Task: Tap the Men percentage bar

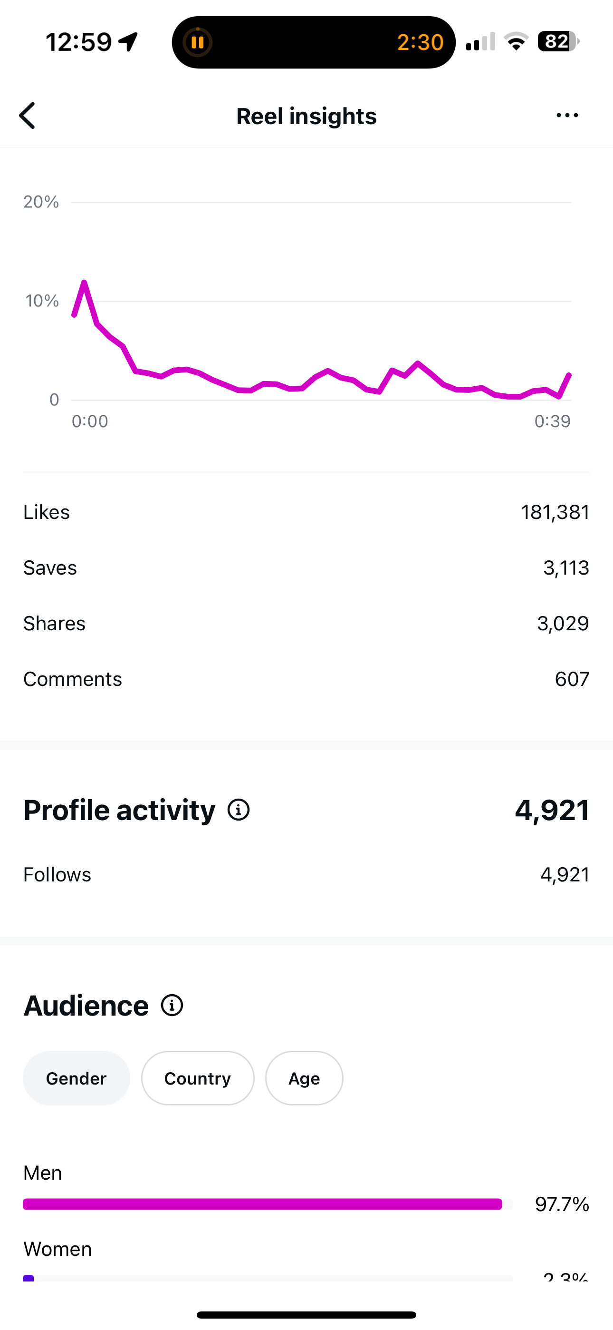Action: 263,1204
